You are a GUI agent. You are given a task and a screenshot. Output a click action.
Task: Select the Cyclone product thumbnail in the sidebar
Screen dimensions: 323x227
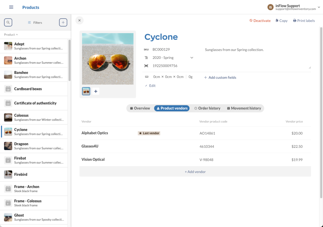8,132
